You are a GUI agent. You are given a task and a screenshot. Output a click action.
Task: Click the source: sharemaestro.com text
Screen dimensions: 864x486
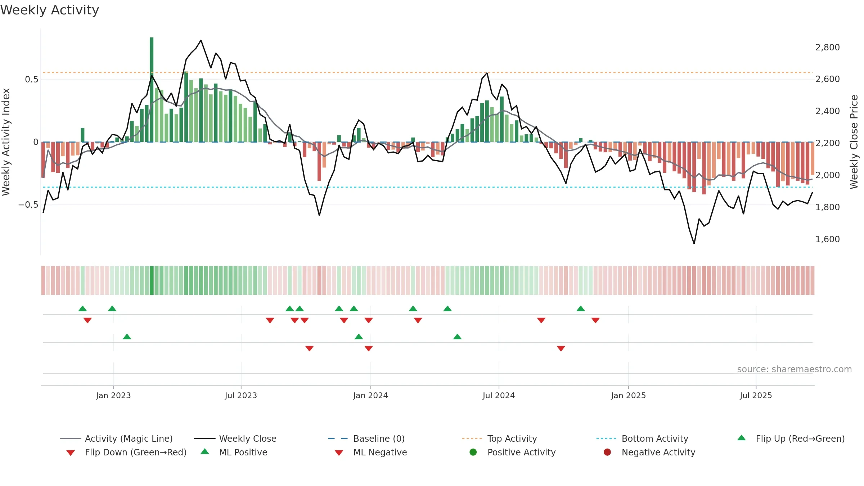pyautogui.click(x=795, y=369)
